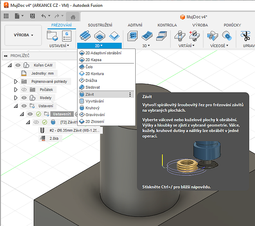Image resolution: width=255 pixels, height=226 pixels.
Task: Select 2D Kontura menu entry
Action: click(x=95, y=74)
